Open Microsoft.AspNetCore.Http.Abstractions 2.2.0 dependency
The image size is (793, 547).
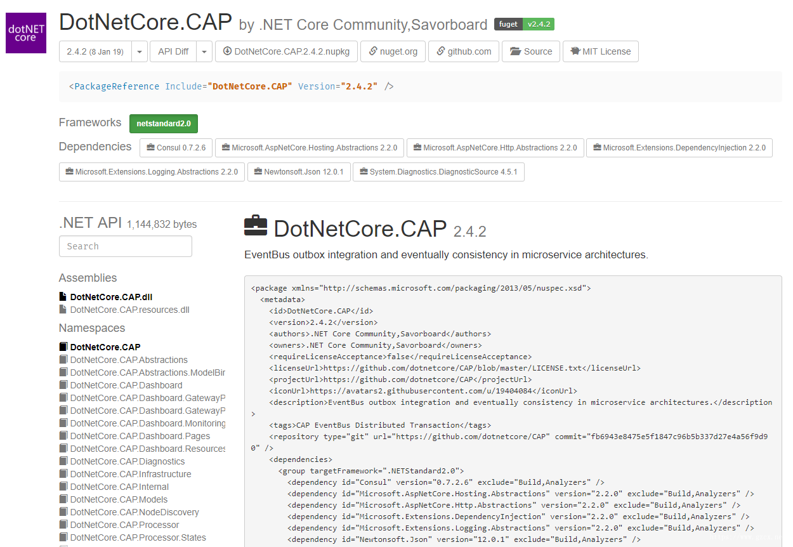point(495,148)
